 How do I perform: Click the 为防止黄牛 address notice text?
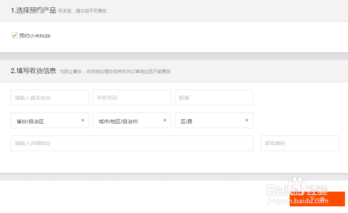(115, 72)
